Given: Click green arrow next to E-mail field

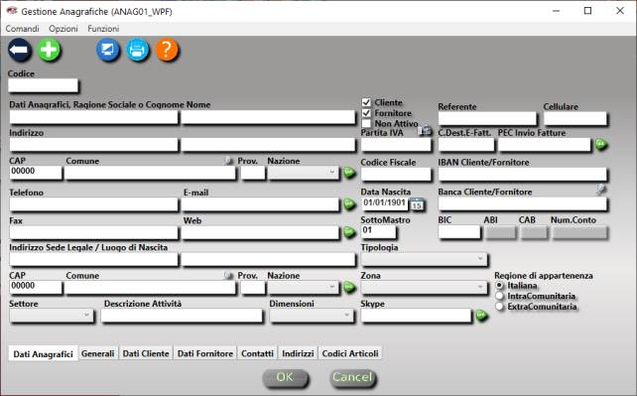Looking at the screenshot, I should [349, 203].
